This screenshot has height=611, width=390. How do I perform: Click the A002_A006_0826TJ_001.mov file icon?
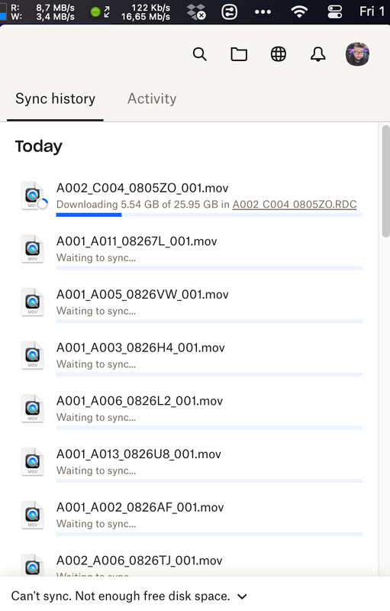click(33, 565)
